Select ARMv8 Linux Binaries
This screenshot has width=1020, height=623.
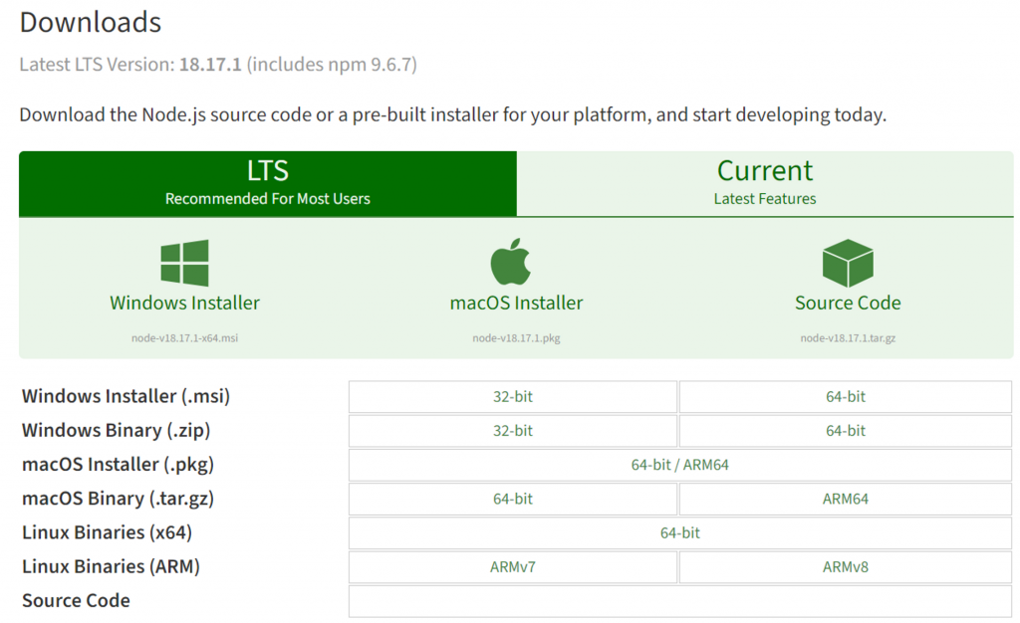pos(846,567)
